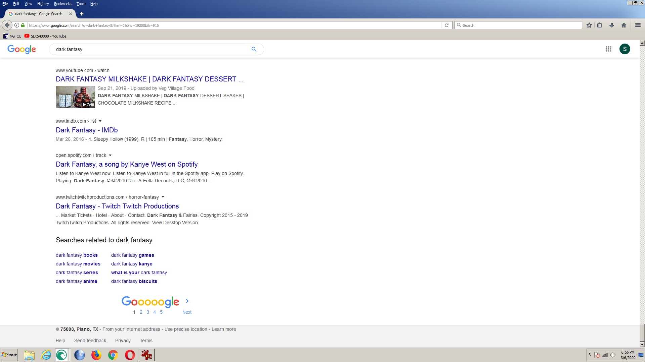This screenshot has width=645, height=362.
Task: Go back using browser back arrow
Action: tap(7, 25)
